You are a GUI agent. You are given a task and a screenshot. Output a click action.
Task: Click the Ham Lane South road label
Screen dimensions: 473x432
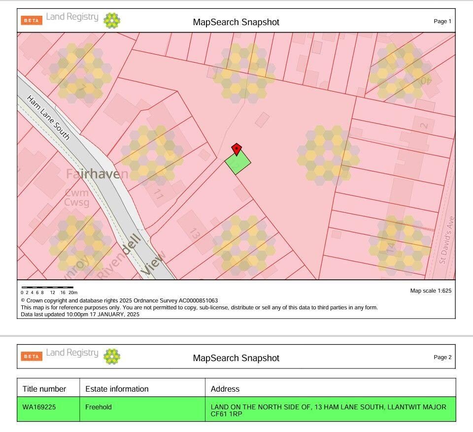tap(48, 118)
